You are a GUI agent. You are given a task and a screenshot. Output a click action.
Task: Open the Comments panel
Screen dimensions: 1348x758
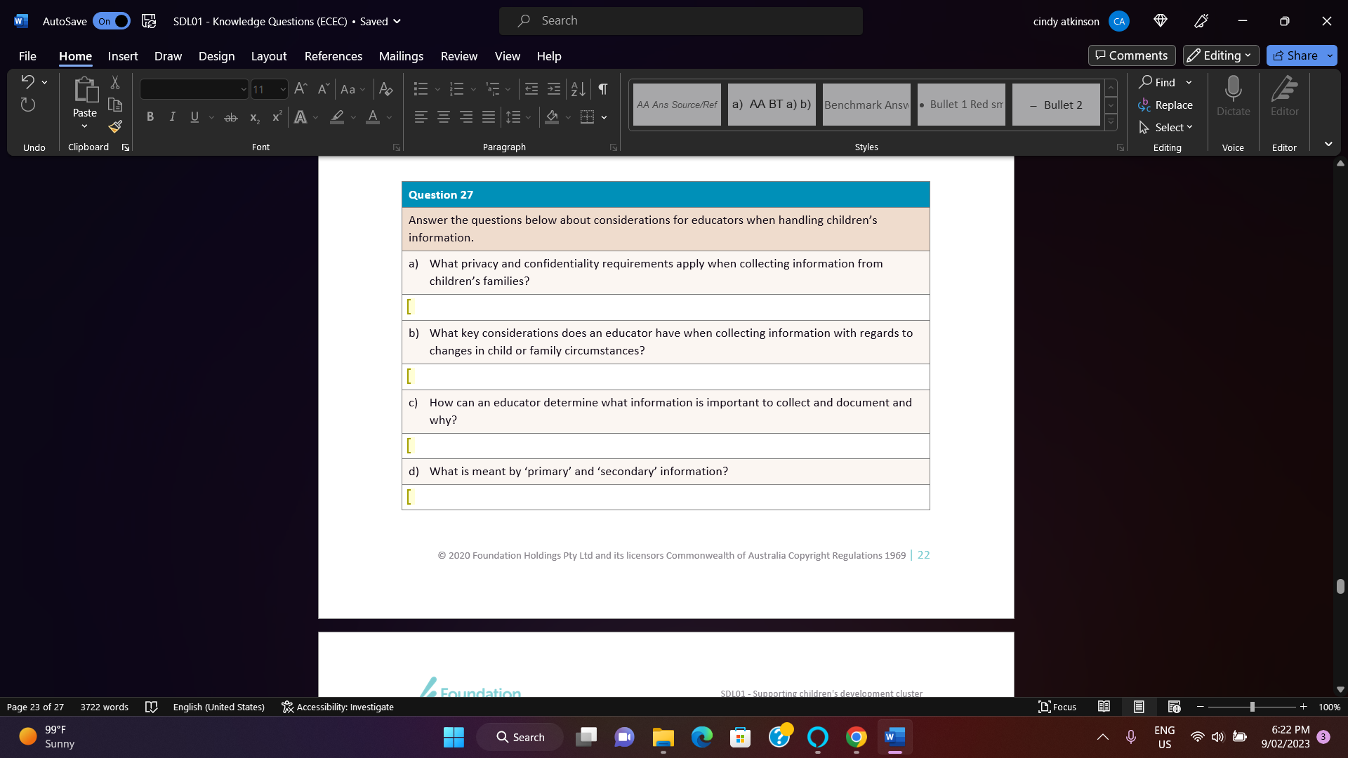pos(1132,55)
